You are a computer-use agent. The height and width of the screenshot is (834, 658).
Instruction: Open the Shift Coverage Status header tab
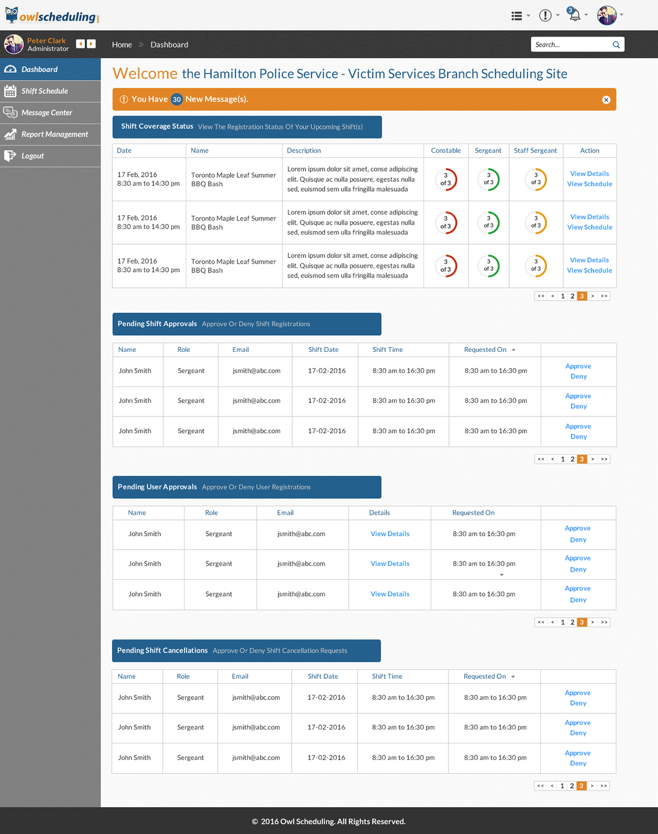point(247,127)
